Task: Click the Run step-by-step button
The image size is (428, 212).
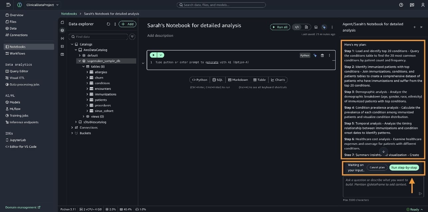Action: click(x=404, y=168)
